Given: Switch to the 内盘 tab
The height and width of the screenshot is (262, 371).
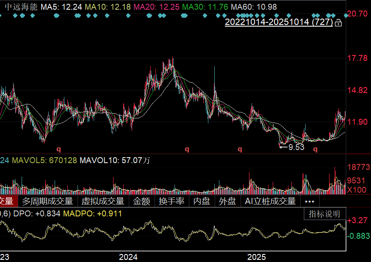Looking at the screenshot, I should click(202, 202).
